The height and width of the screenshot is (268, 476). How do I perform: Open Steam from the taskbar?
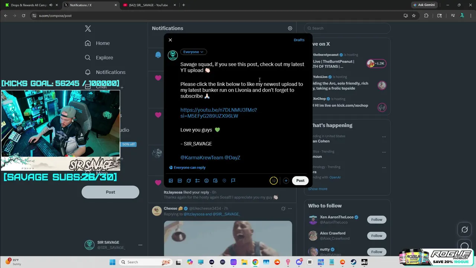[x=354, y=262]
